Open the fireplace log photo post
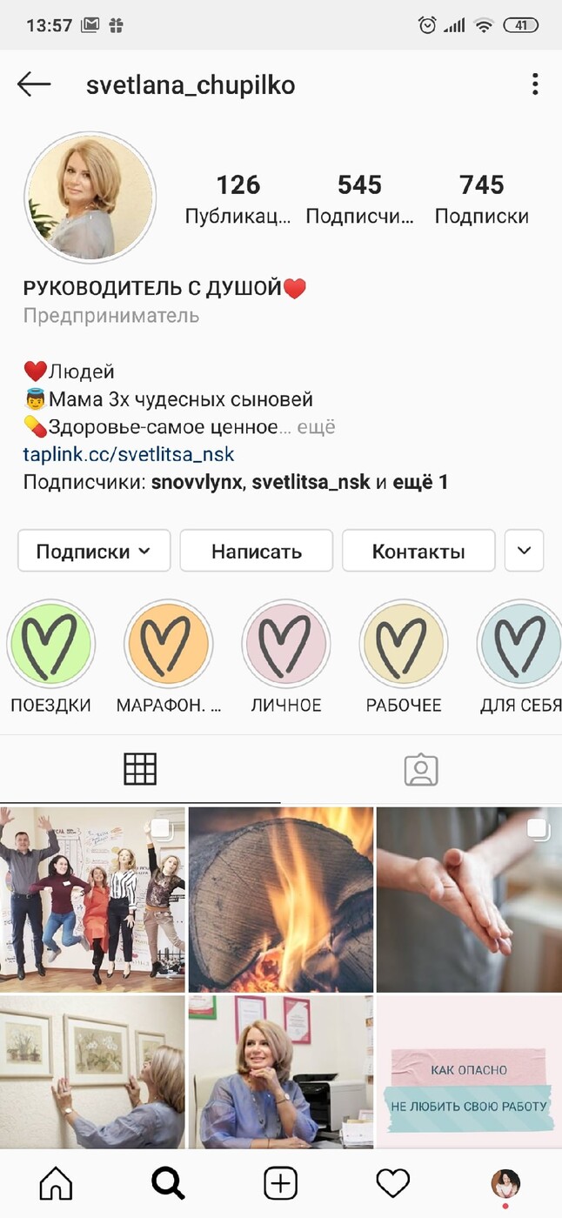562x1218 pixels. point(281,900)
